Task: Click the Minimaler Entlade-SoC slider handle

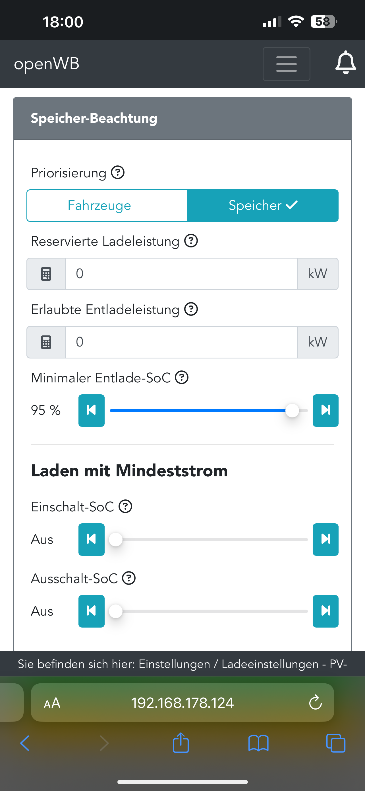Action: [292, 411]
